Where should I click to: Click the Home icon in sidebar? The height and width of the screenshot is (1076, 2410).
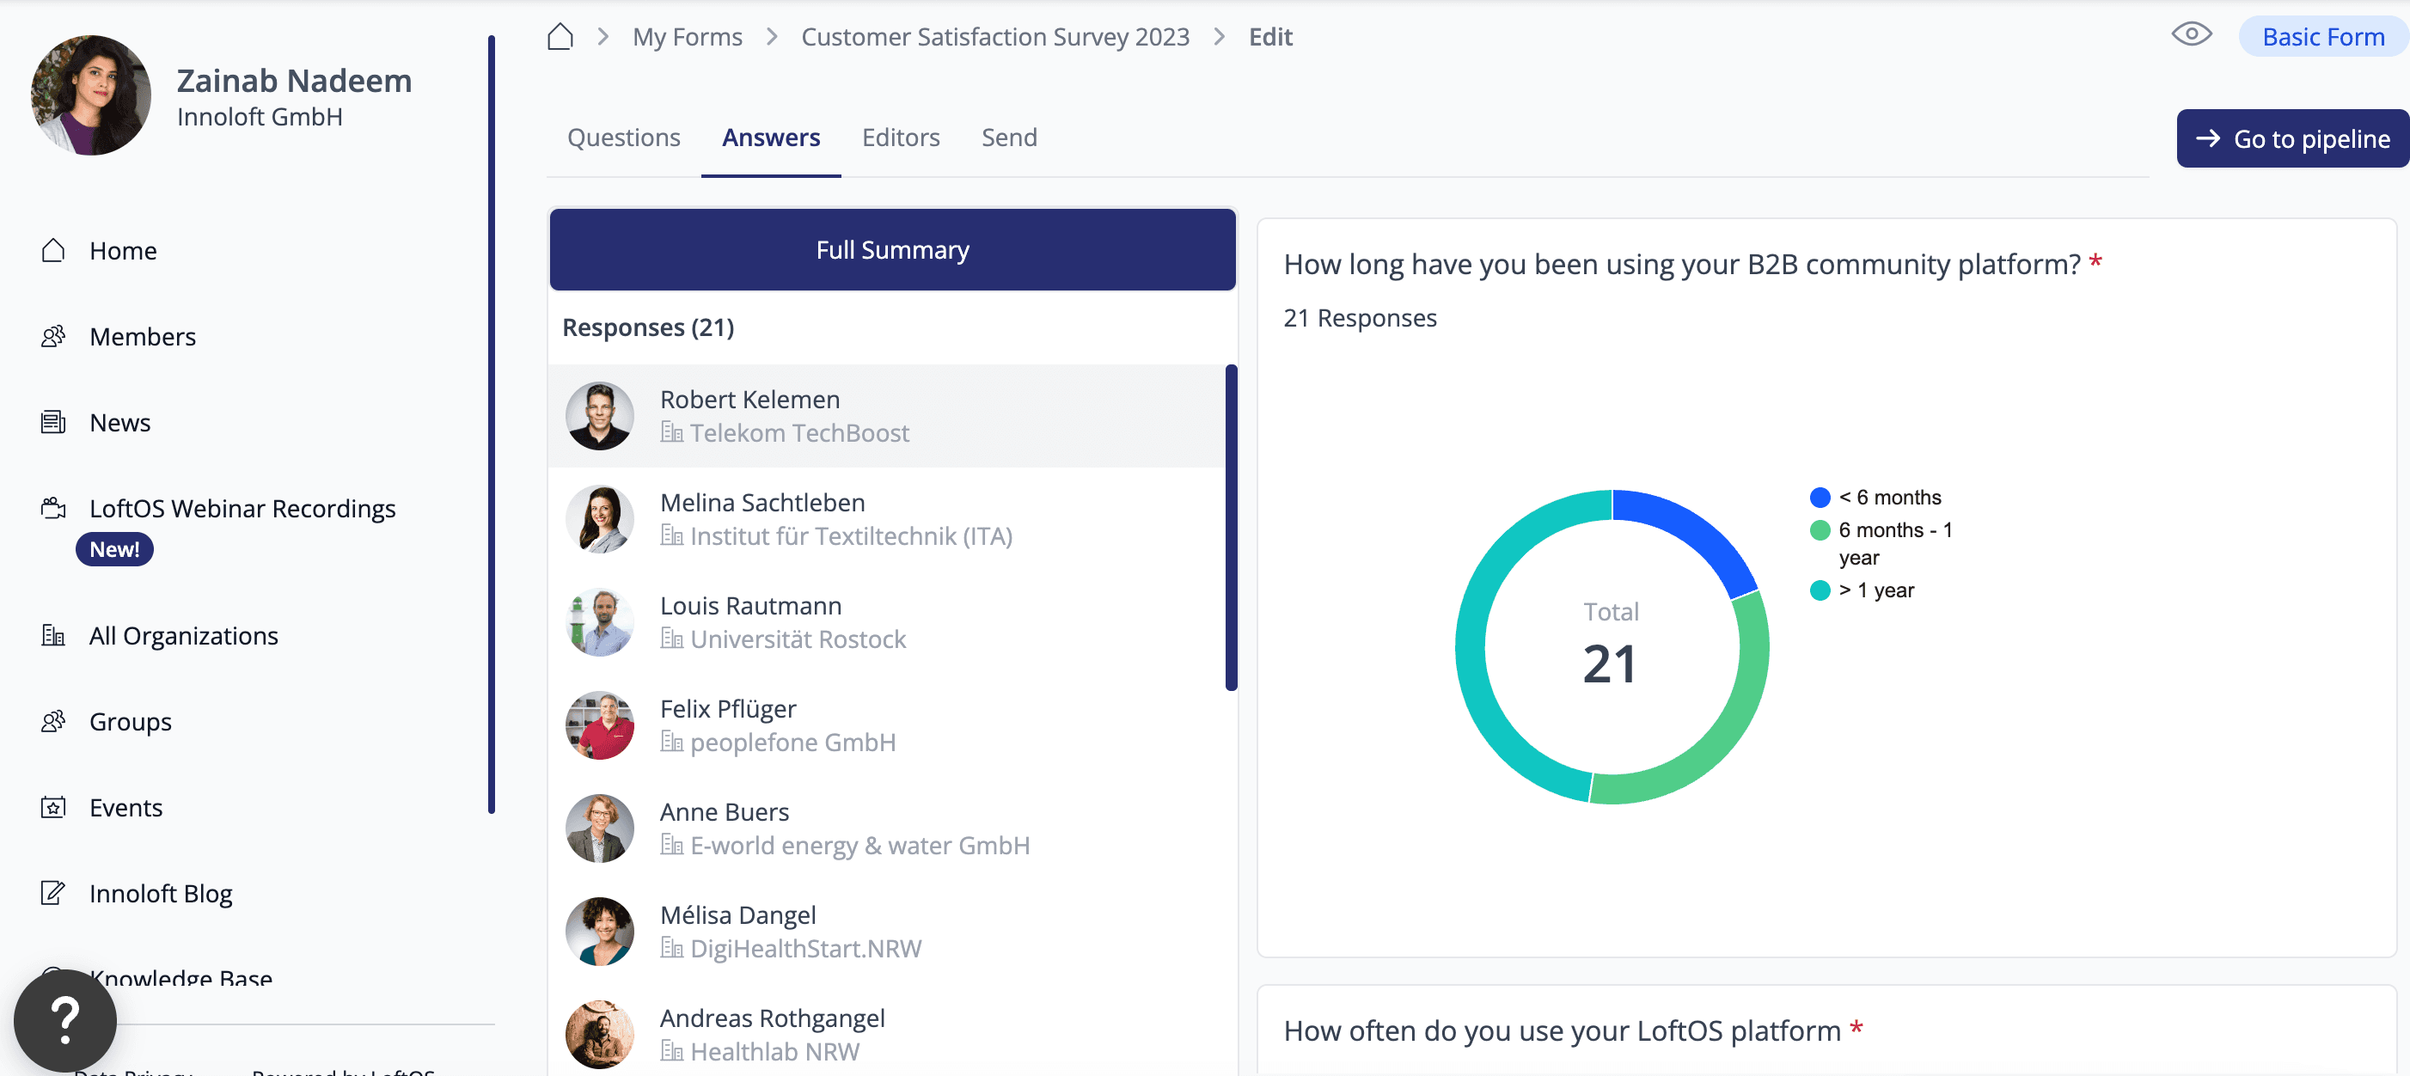[53, 251]
